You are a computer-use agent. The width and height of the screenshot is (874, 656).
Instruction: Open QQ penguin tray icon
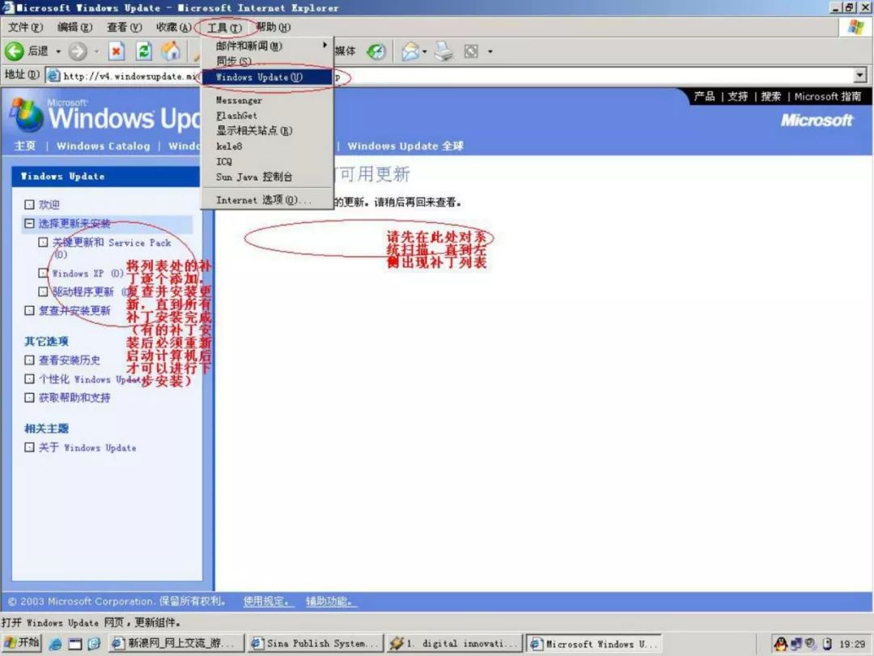(x=780, y=644)
